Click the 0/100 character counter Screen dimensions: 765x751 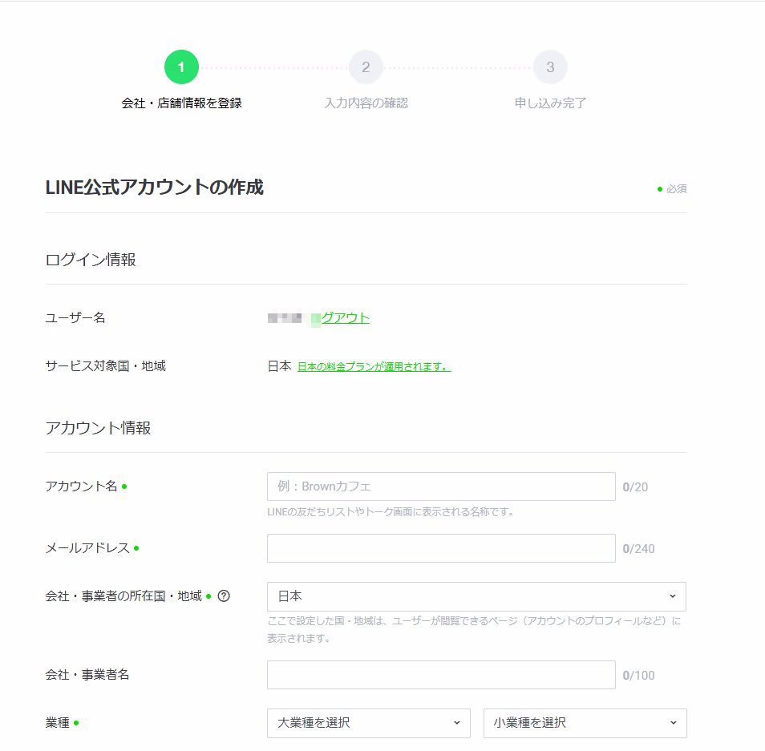(x=638, y=676)
